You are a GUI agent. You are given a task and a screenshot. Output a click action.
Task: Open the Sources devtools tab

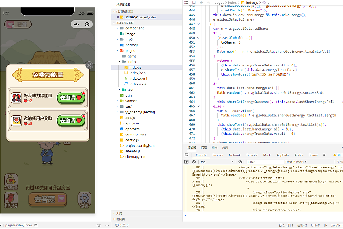(218, 155)
